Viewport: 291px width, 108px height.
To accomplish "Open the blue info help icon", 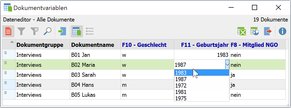I will tap(283, 31).
